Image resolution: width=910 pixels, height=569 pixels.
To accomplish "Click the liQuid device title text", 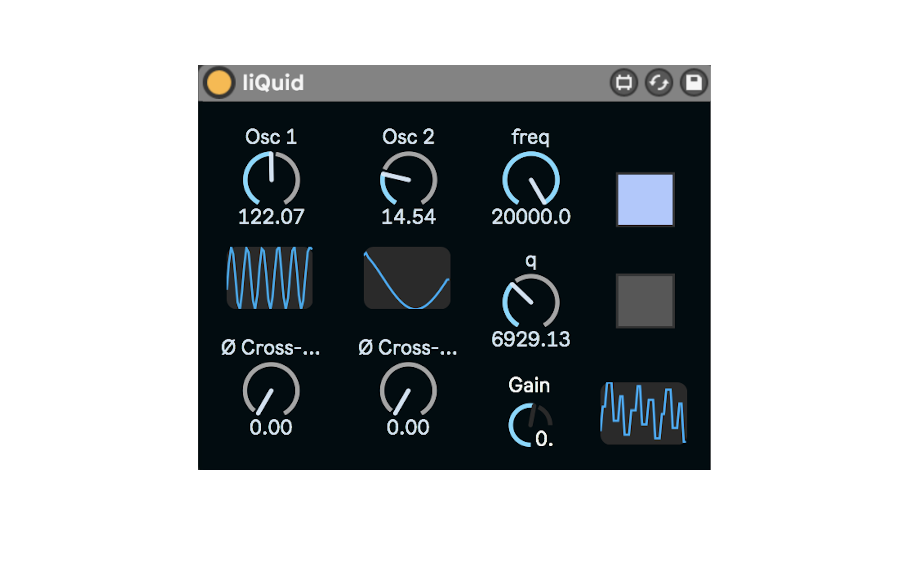I will pos(273,83).
